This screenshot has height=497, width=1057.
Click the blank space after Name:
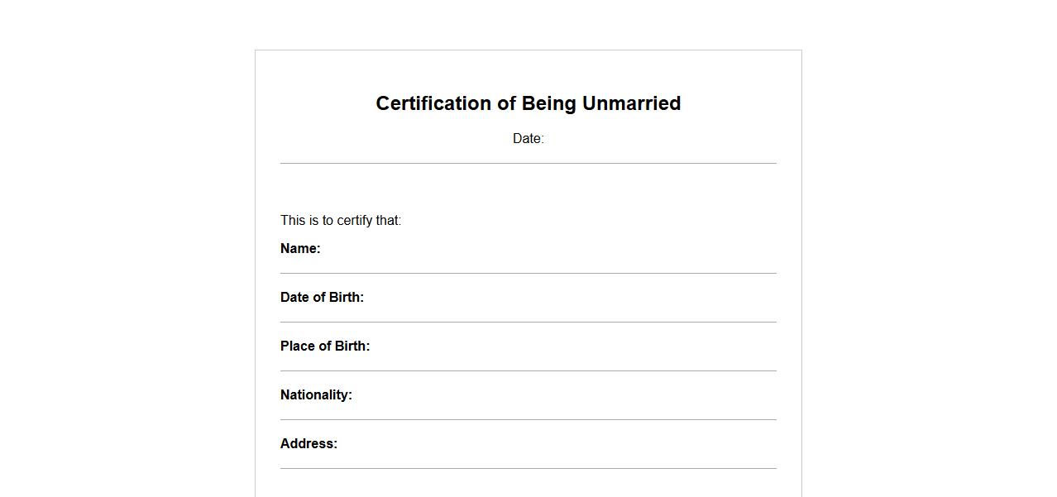tap(546, 249)
